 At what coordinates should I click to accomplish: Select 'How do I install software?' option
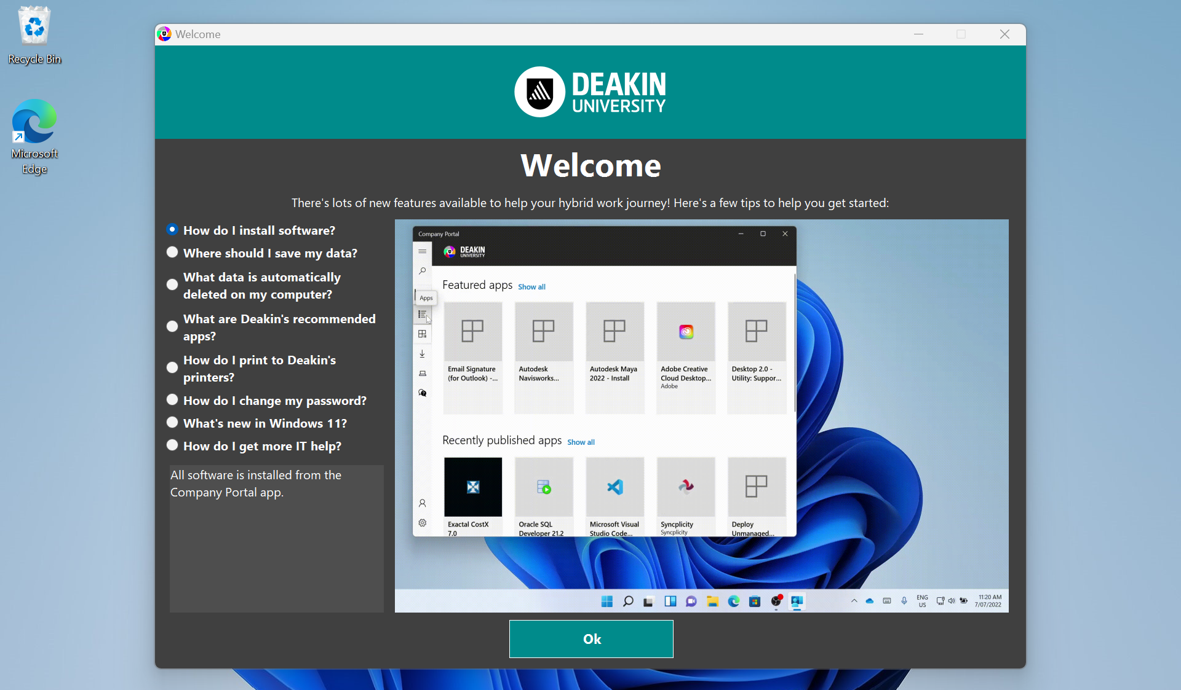click(252, 230)
